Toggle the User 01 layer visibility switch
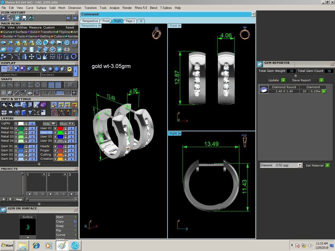 (71, 128)
